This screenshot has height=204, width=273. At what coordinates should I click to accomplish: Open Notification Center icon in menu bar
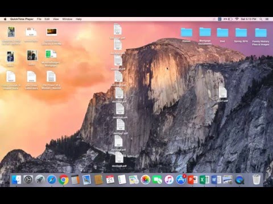pos(267,19)
